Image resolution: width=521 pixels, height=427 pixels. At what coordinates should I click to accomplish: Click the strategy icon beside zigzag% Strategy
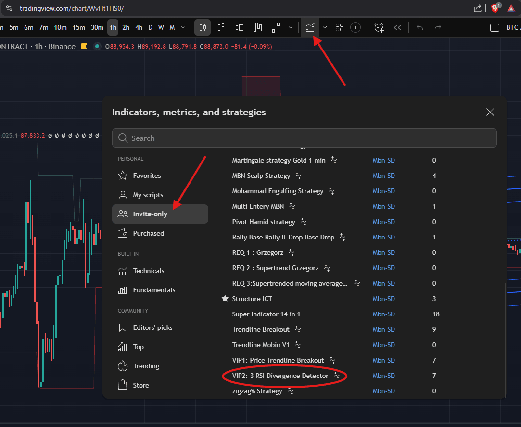[291, 391]
